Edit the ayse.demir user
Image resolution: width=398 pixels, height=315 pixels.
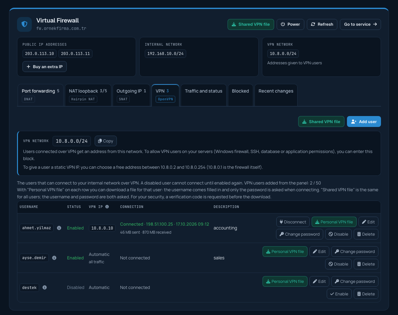click(319, 251)
